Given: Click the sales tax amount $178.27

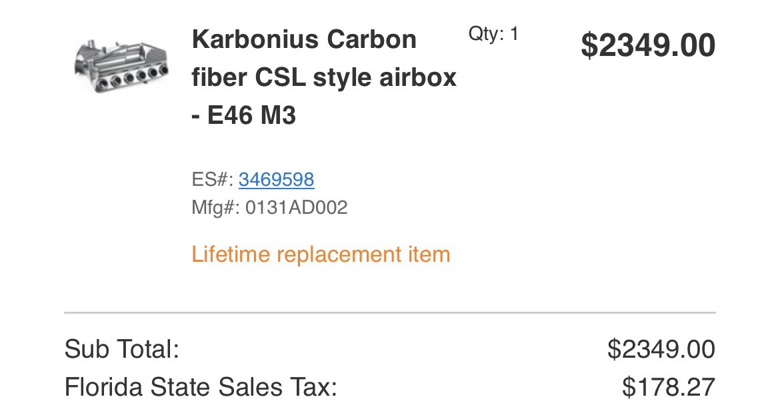Looking at the screenshot, I should coord(668,387).
